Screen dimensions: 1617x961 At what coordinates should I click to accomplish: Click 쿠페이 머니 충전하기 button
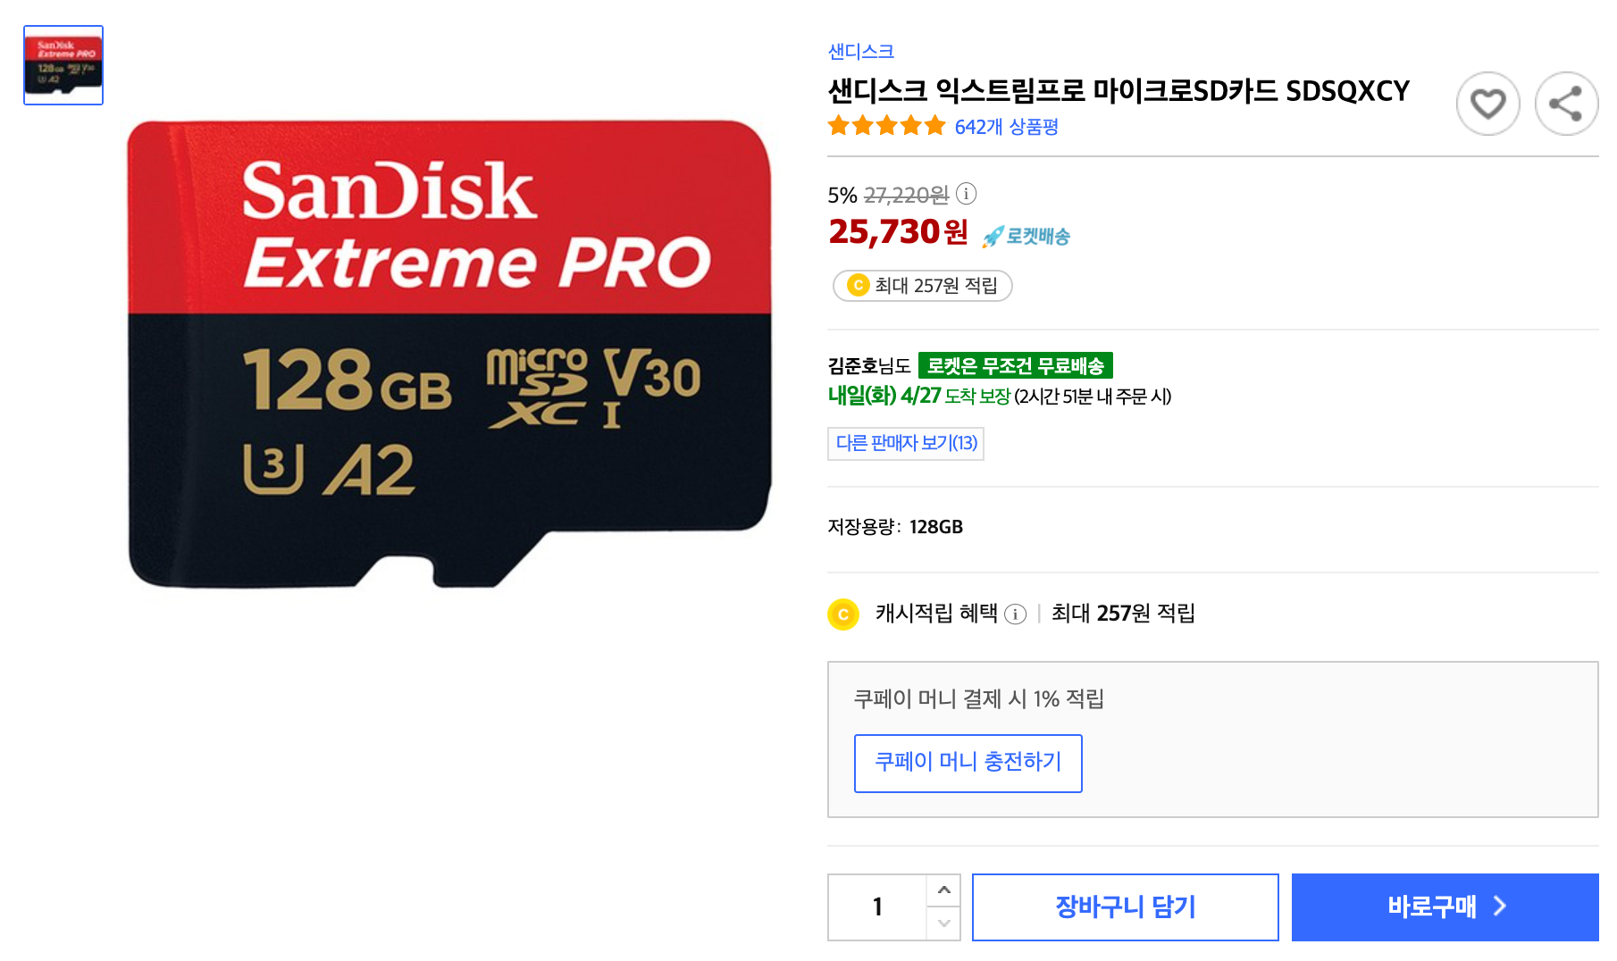pyautogui.click(x=968, y=764)
